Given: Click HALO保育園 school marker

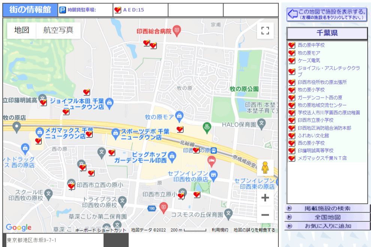Looking at the screenshot, I should point(261,124).
